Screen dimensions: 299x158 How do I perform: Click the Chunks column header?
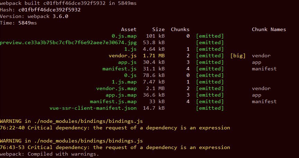180,29
